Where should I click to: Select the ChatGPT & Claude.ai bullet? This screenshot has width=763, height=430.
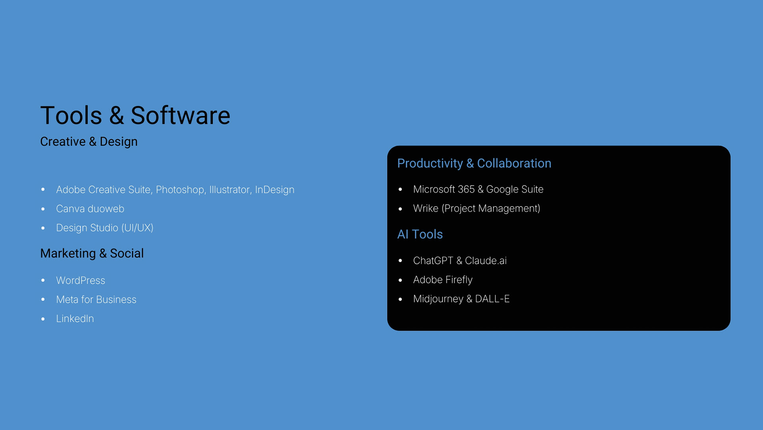pyautogui.click(x=459, y=261)
